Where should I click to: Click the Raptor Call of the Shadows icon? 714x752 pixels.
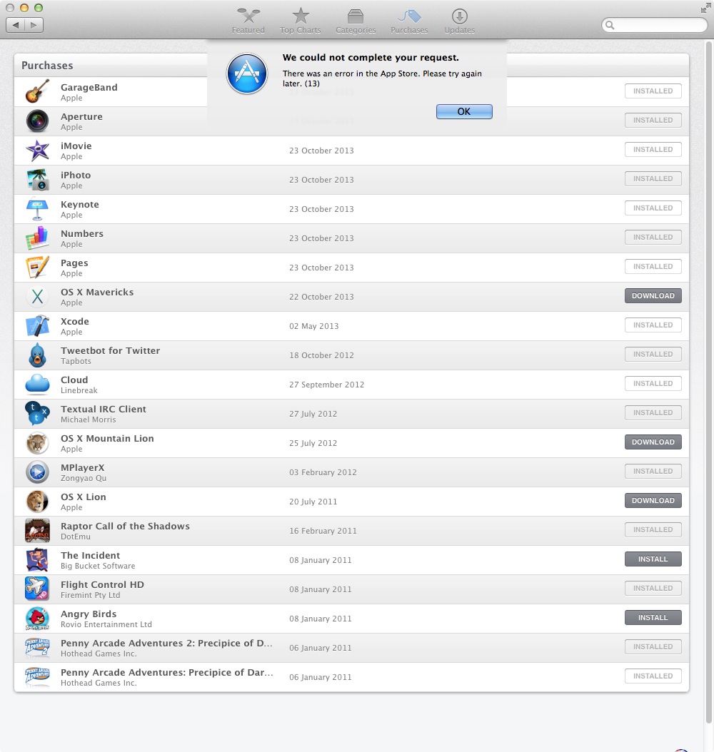point(37,530)
